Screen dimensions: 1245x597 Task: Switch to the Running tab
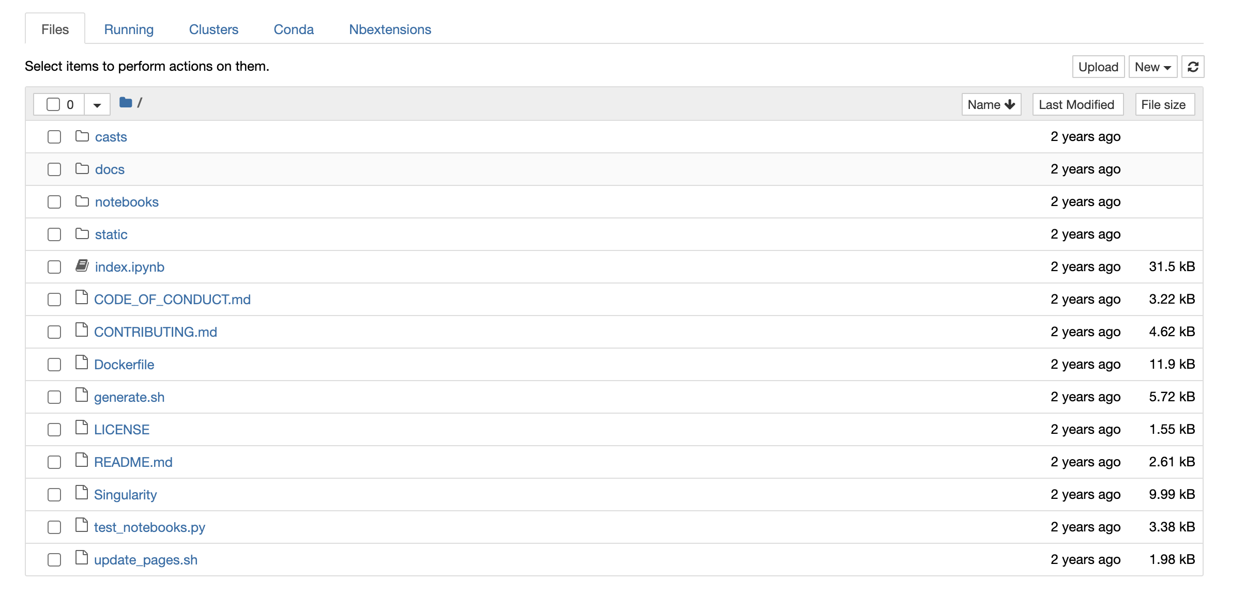tap(129, 29)
